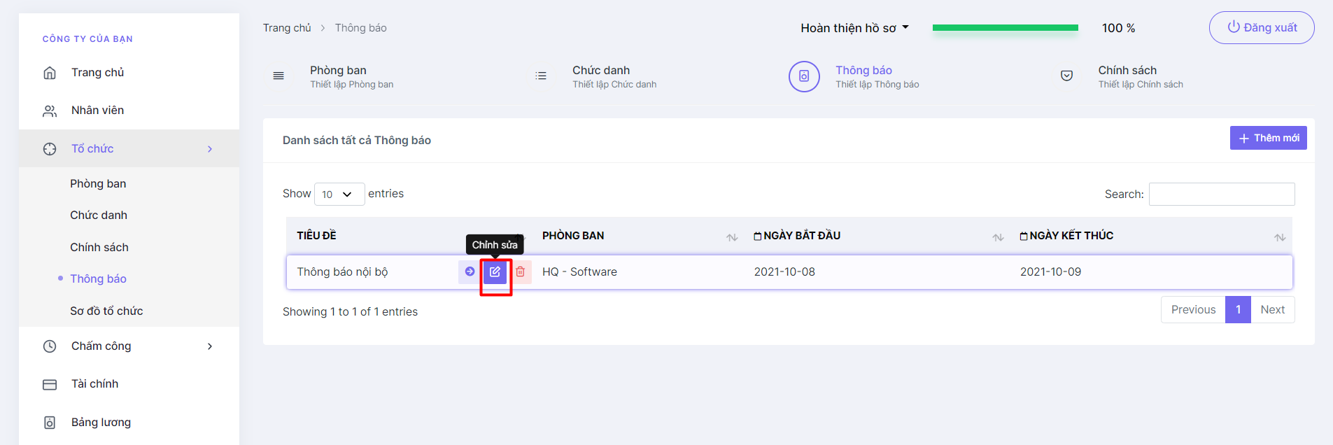Screen dimensions: 1333x445
Task: Click the Chính sách shield icon in wizard
Action: pos(1066,76)
